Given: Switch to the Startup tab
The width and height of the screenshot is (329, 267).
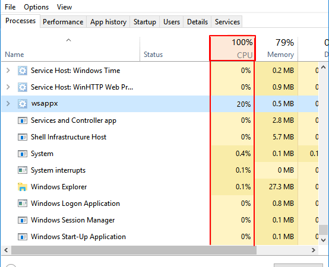Looking at the screenshot, I should tap(145, 22).
